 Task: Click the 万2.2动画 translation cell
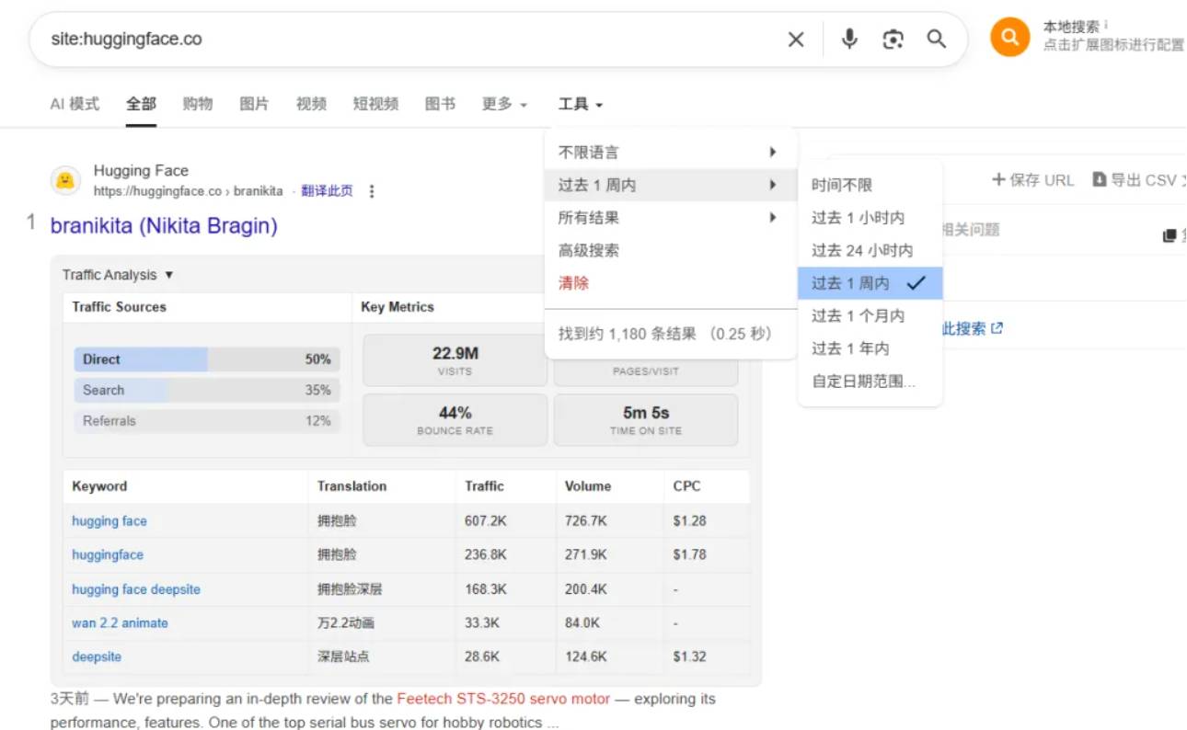tap(346, 623)
